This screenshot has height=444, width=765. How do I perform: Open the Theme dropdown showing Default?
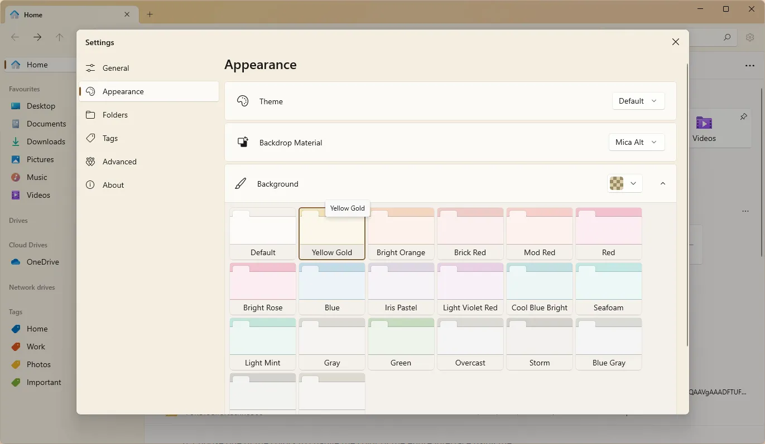pyautogui.click(x=638, y=101)
